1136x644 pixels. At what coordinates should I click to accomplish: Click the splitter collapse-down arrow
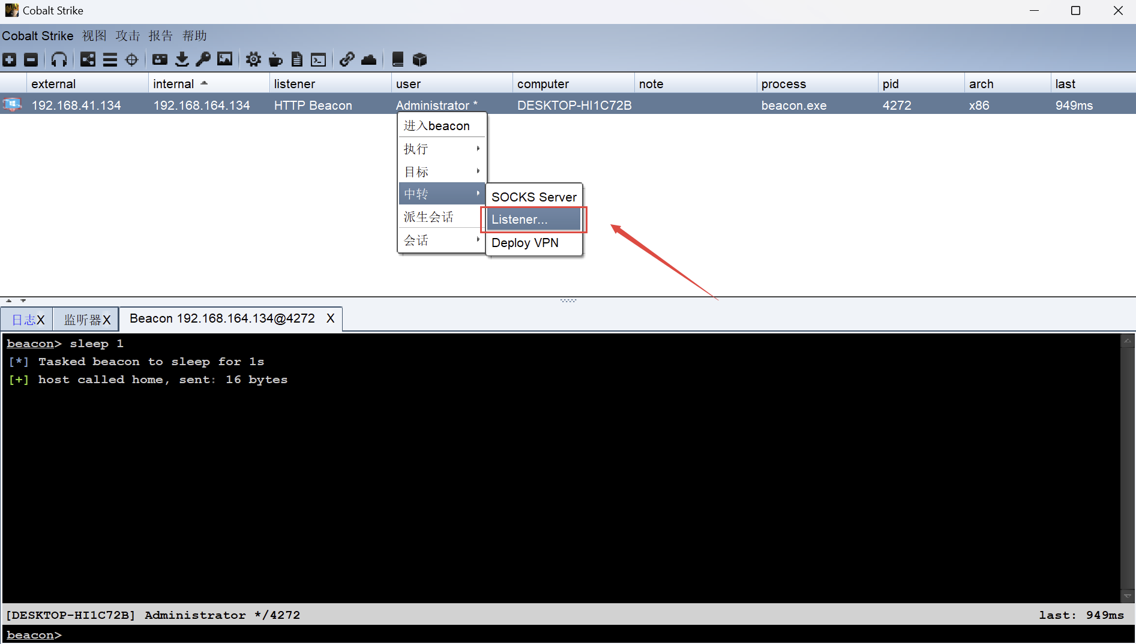pos(23,300)
